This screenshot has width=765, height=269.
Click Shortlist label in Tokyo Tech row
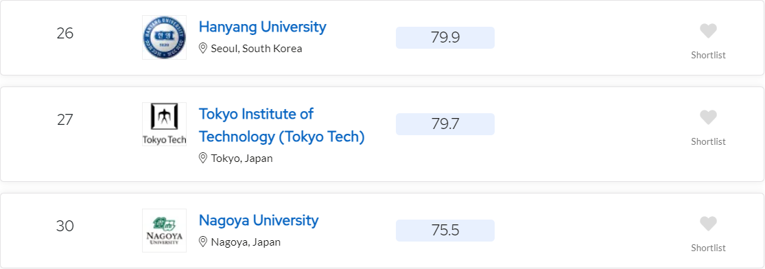(708, 141)
